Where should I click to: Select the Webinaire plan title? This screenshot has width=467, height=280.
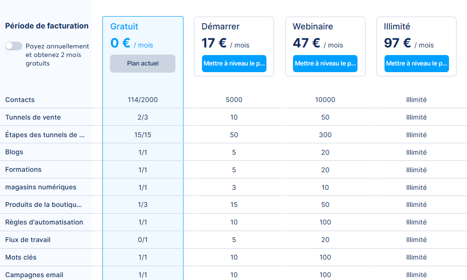(312, 27)
